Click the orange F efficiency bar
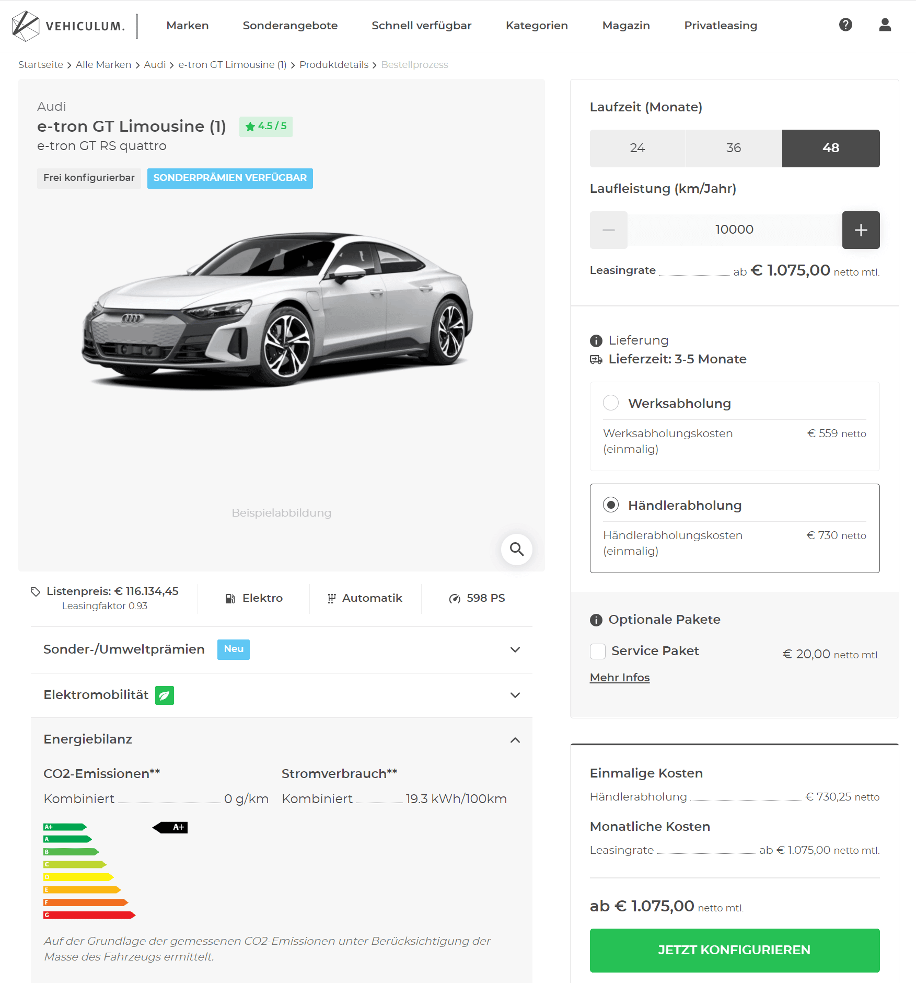Image resolution: width=916 pixels, height=983 pixels. point(86,902)
